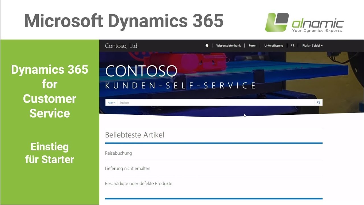Click the CONTOSO banner title
Screen dimensions: 364x205
tap(141, 71)
